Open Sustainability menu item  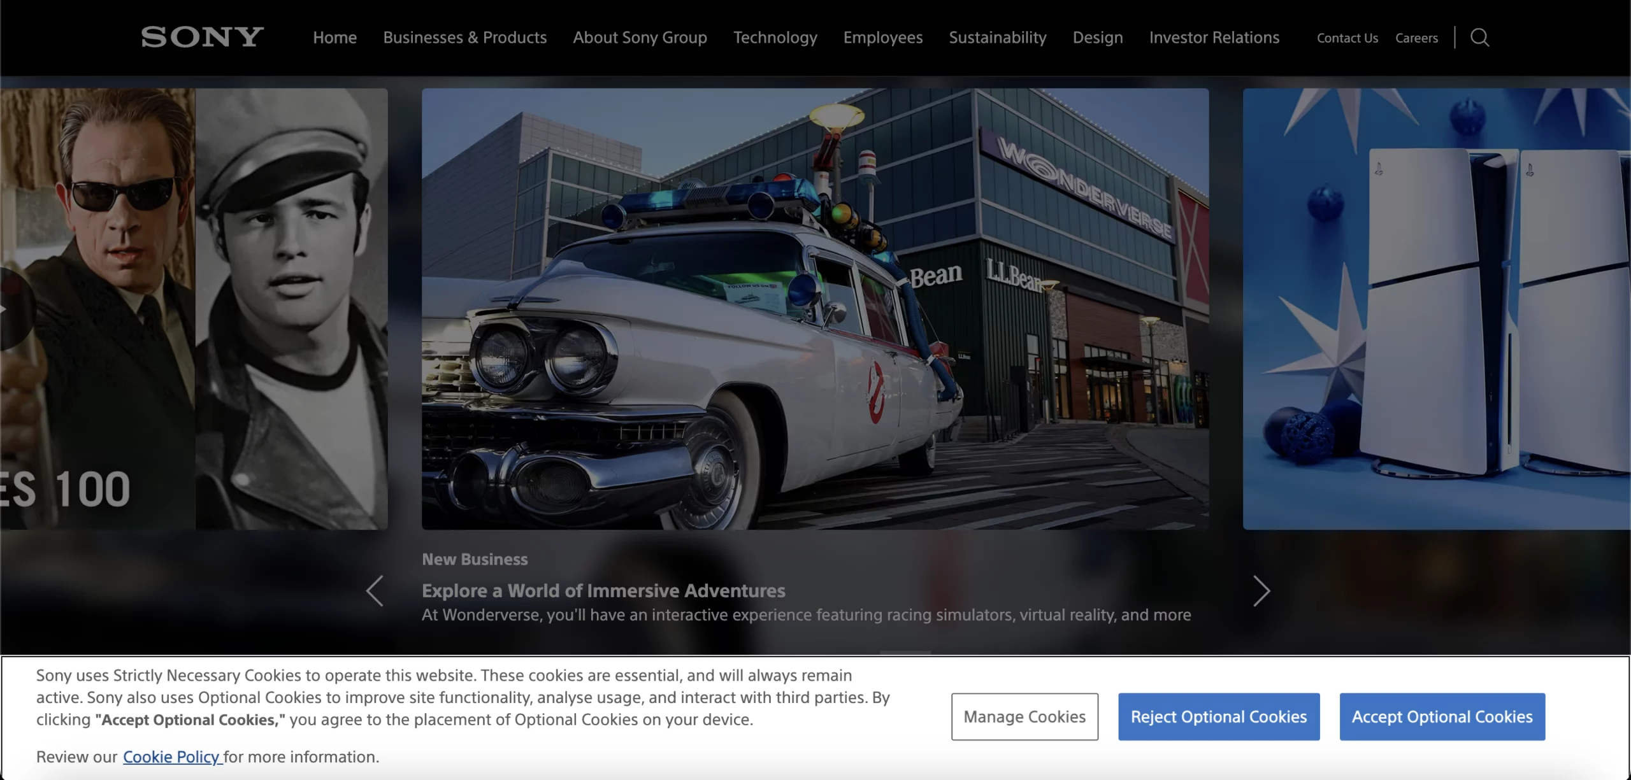click(997, 38)
